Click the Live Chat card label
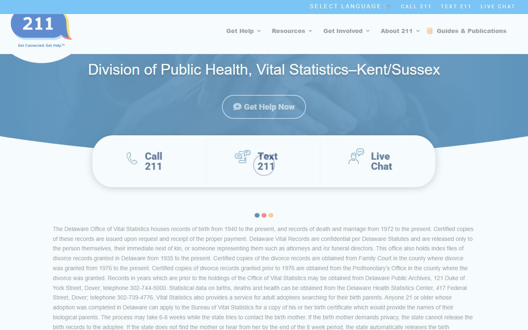Viewport: 528px width, 330px height. [382, 161]
